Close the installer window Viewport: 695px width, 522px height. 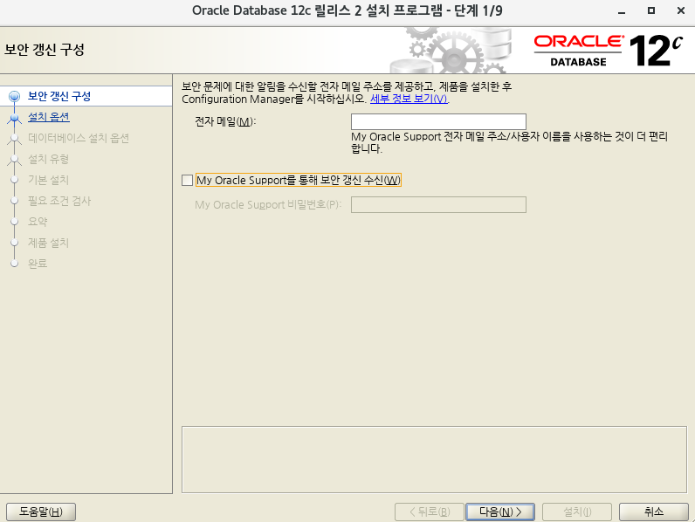[681, 10]
